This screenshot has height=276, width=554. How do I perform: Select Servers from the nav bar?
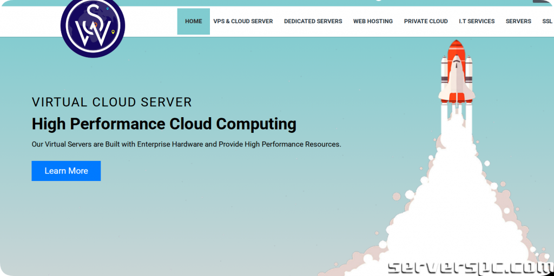click(x=518, y=22)
